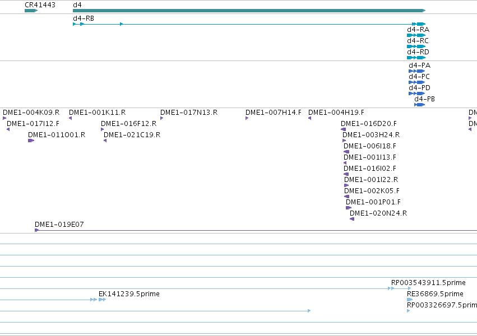Select the DME1-001I13.F arrow marker

345,163
